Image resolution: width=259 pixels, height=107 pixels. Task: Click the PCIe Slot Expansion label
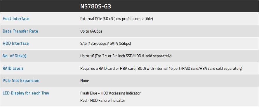pos(21,81)
